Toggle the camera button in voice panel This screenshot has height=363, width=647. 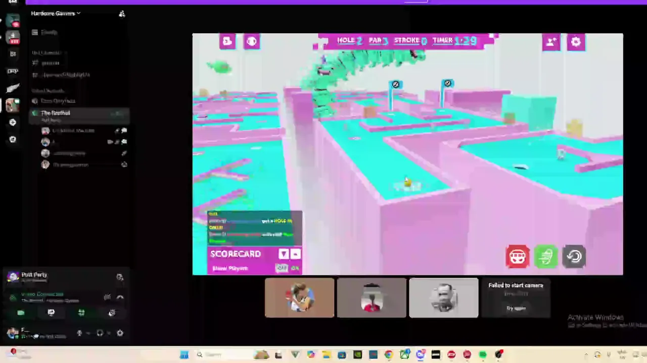tap(21, 313)
